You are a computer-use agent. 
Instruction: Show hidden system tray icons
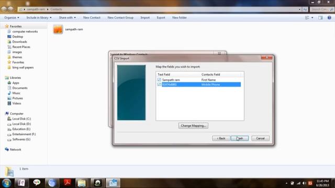point(286,183)
